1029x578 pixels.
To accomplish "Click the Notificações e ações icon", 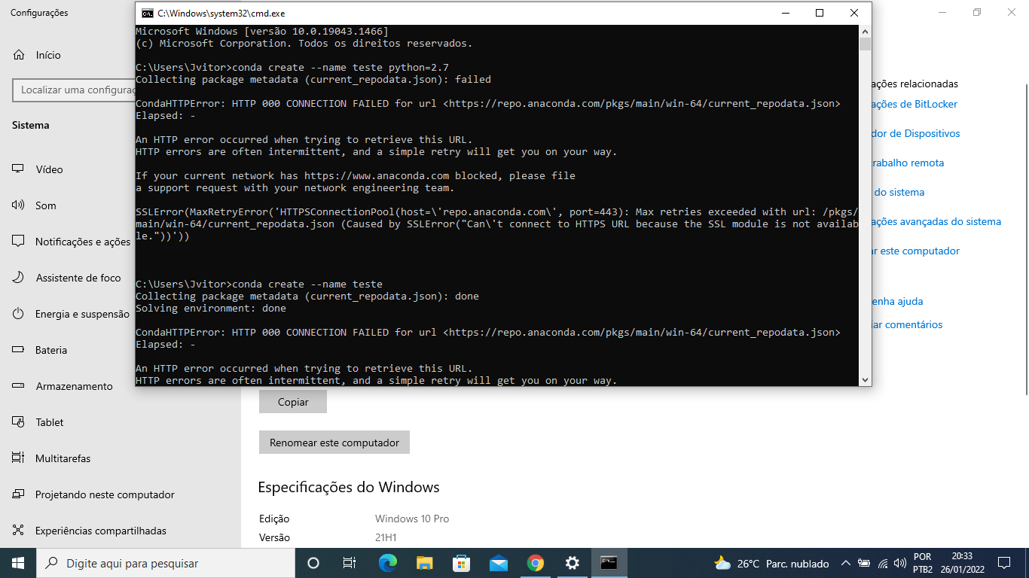I will [18, 242].
